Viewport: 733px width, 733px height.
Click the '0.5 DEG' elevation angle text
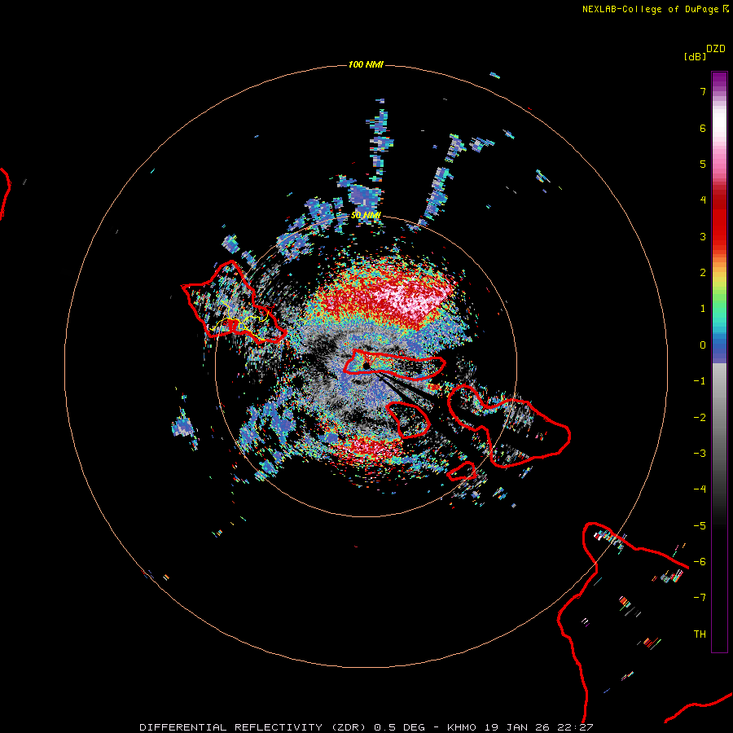[x=399, y=727]
